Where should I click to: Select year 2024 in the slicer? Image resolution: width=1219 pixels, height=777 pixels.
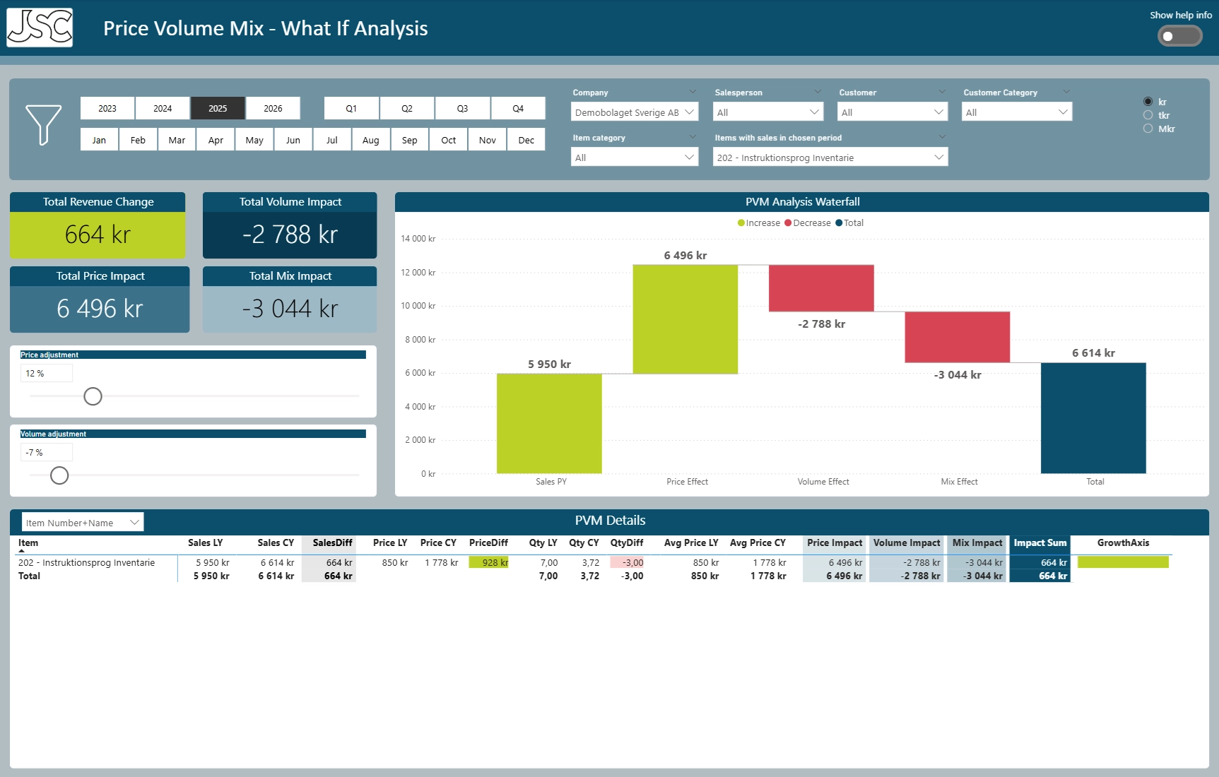click(x=163, y=109)
